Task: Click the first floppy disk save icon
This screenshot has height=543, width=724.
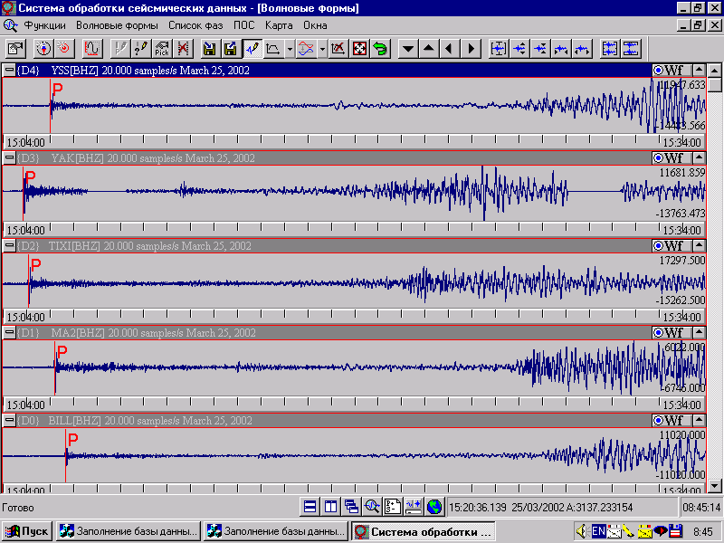Action: [x=210, y=48]
